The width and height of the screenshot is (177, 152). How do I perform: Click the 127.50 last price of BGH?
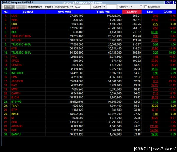coord(154,130)
